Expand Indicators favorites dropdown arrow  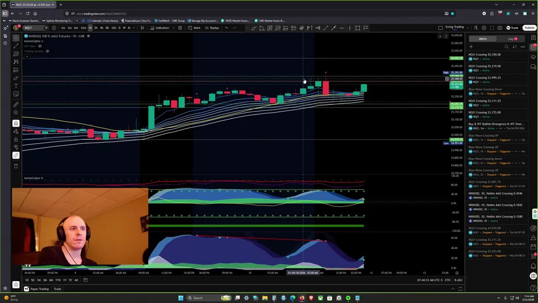(x=173, y=28)
